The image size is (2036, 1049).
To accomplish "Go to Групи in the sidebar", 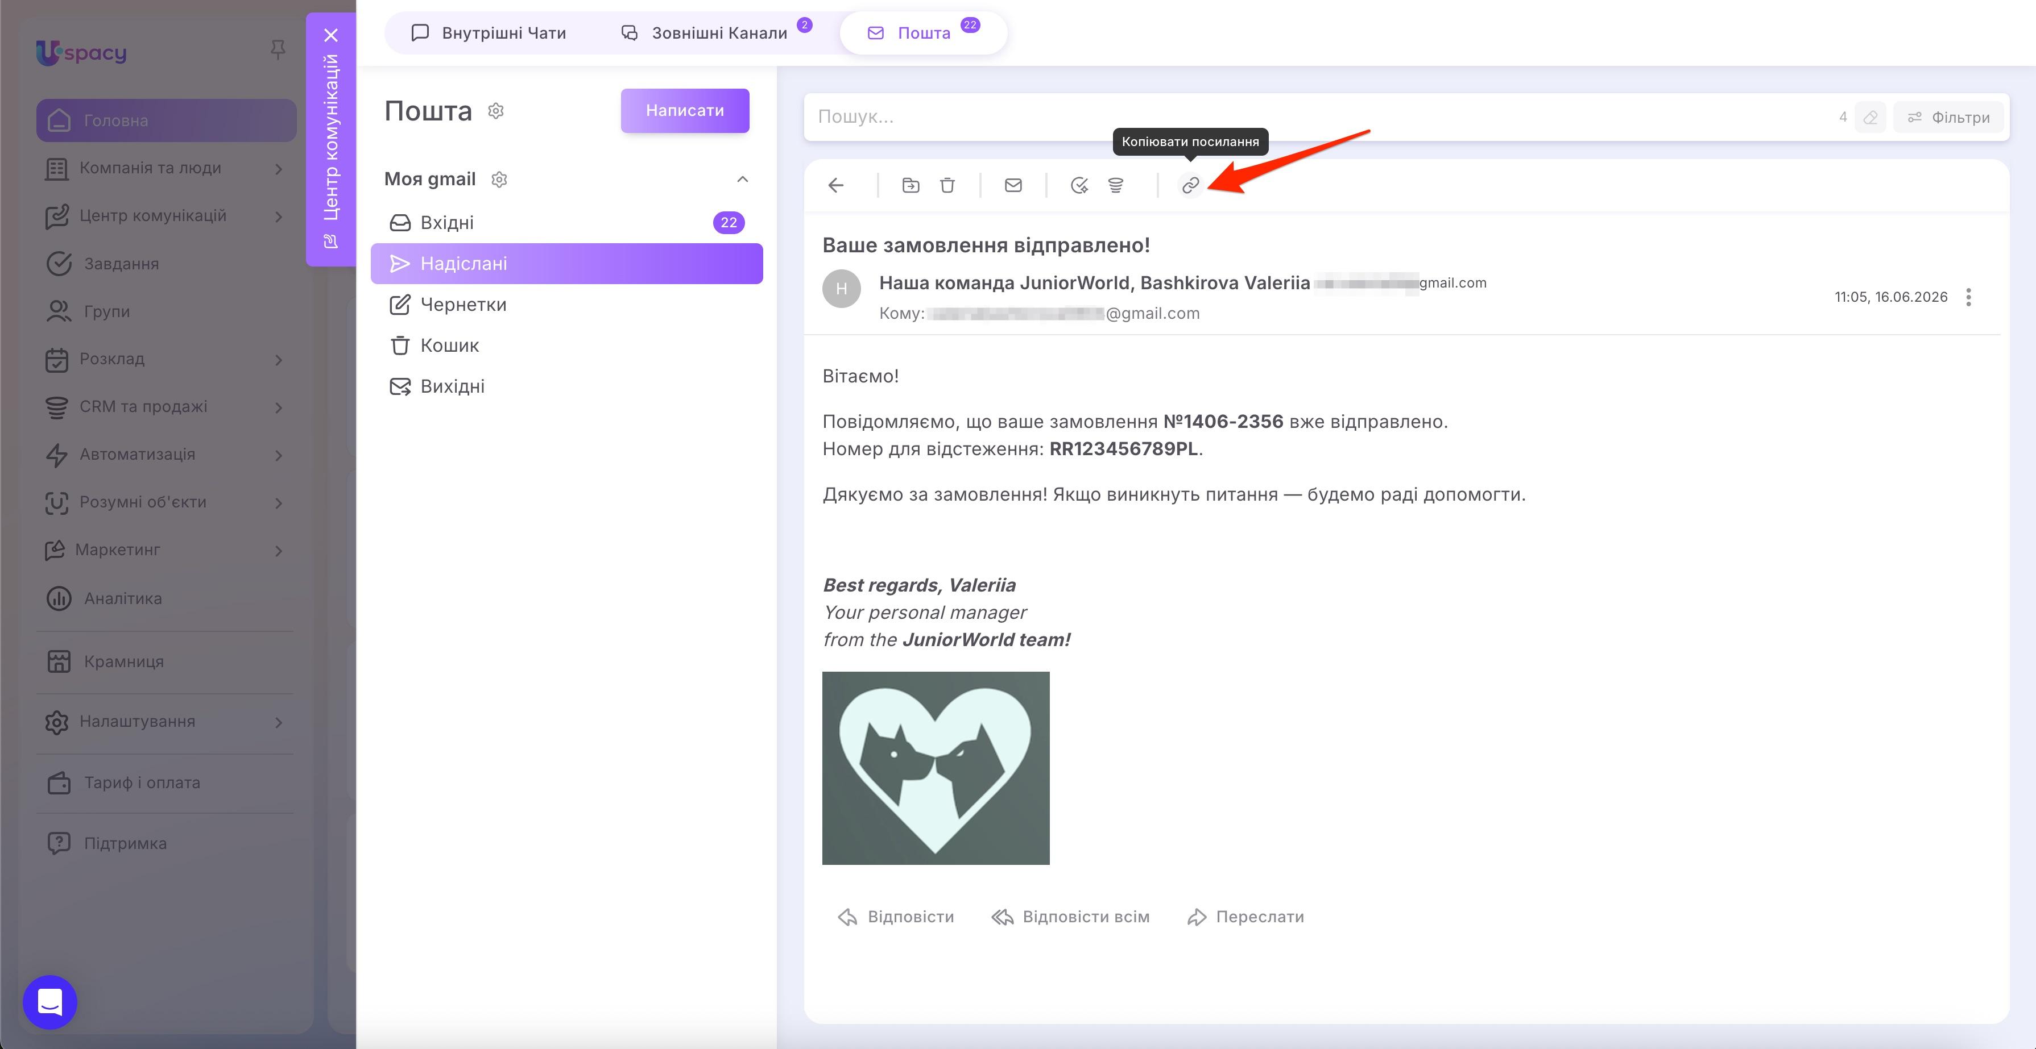I will [x=166, y=311].
